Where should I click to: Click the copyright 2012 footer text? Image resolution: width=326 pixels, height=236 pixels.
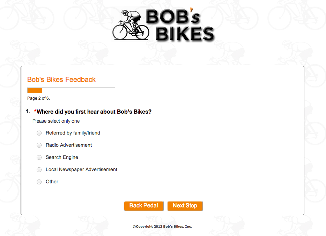162,227
